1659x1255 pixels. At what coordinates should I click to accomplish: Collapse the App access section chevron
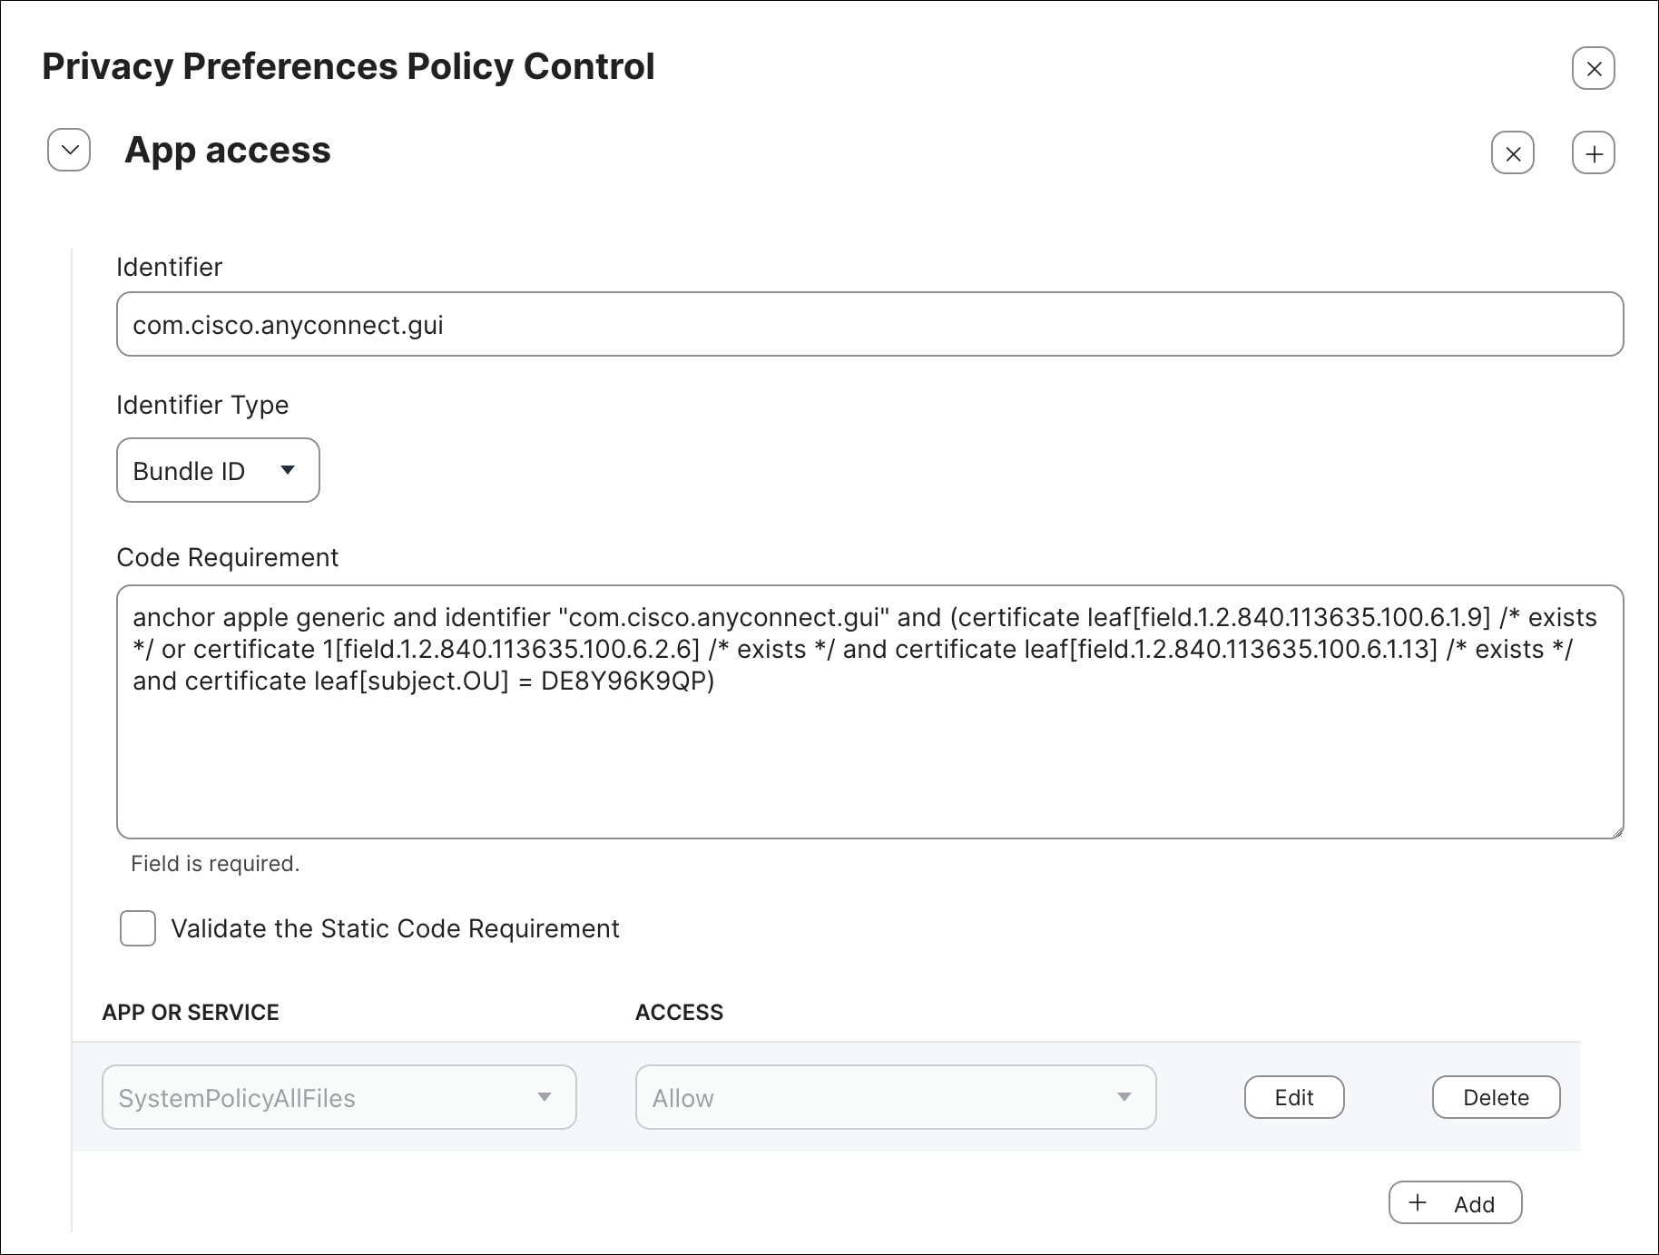tap(69, 150)
